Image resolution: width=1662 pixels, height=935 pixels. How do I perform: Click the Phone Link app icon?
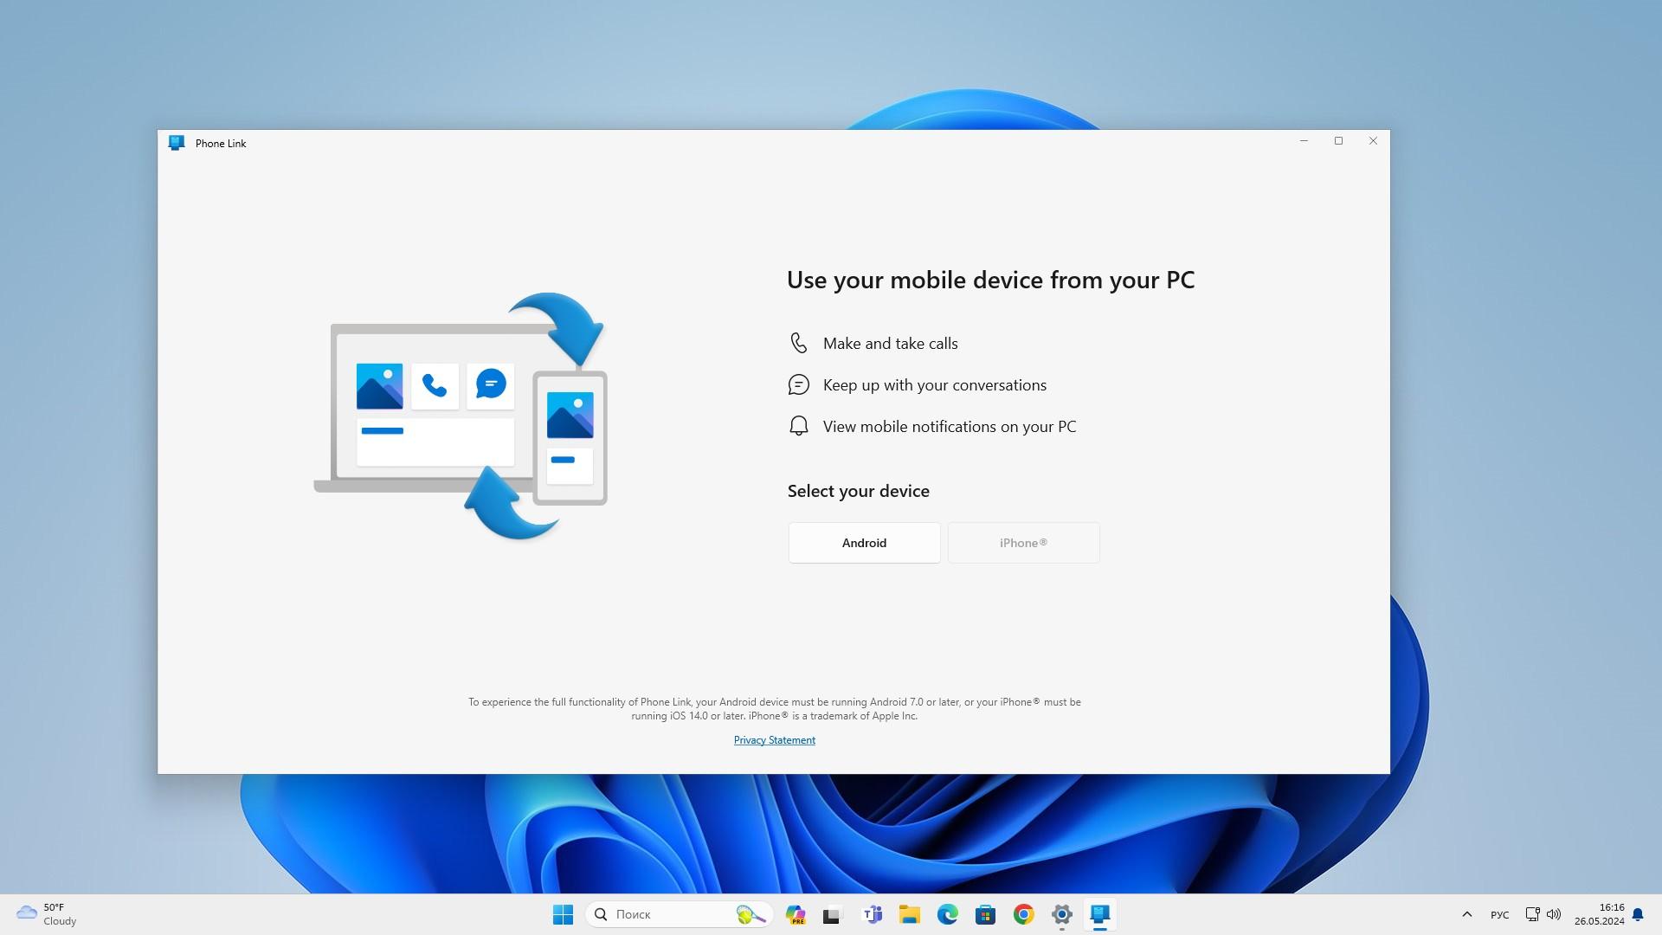176,142
